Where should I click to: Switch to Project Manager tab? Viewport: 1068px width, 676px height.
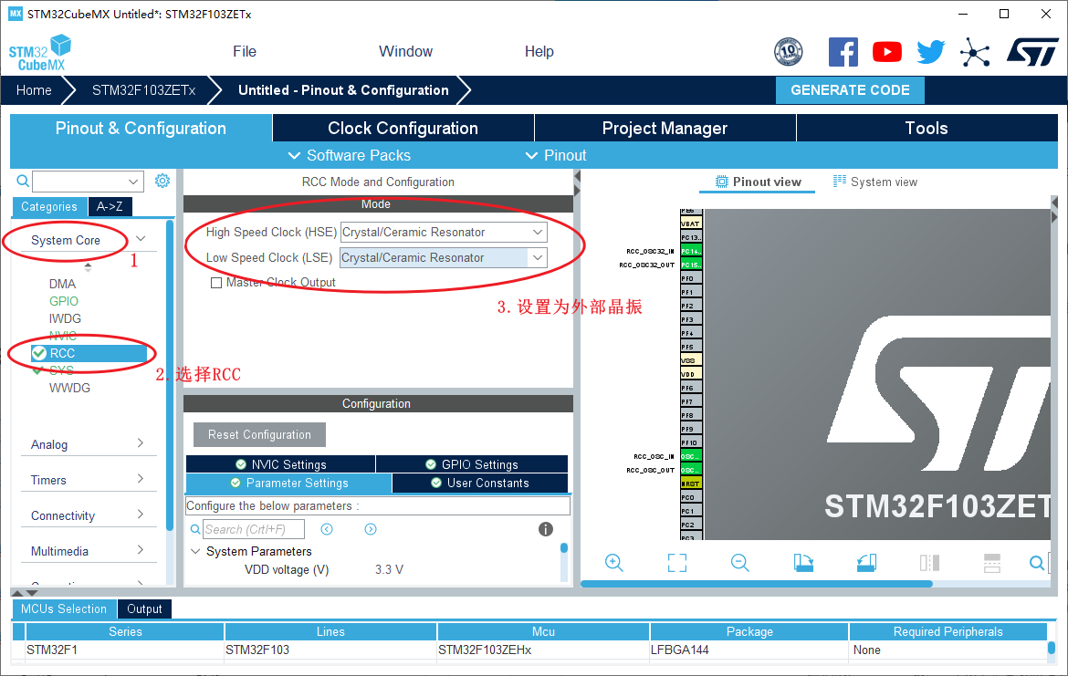[x=665, y=128]
